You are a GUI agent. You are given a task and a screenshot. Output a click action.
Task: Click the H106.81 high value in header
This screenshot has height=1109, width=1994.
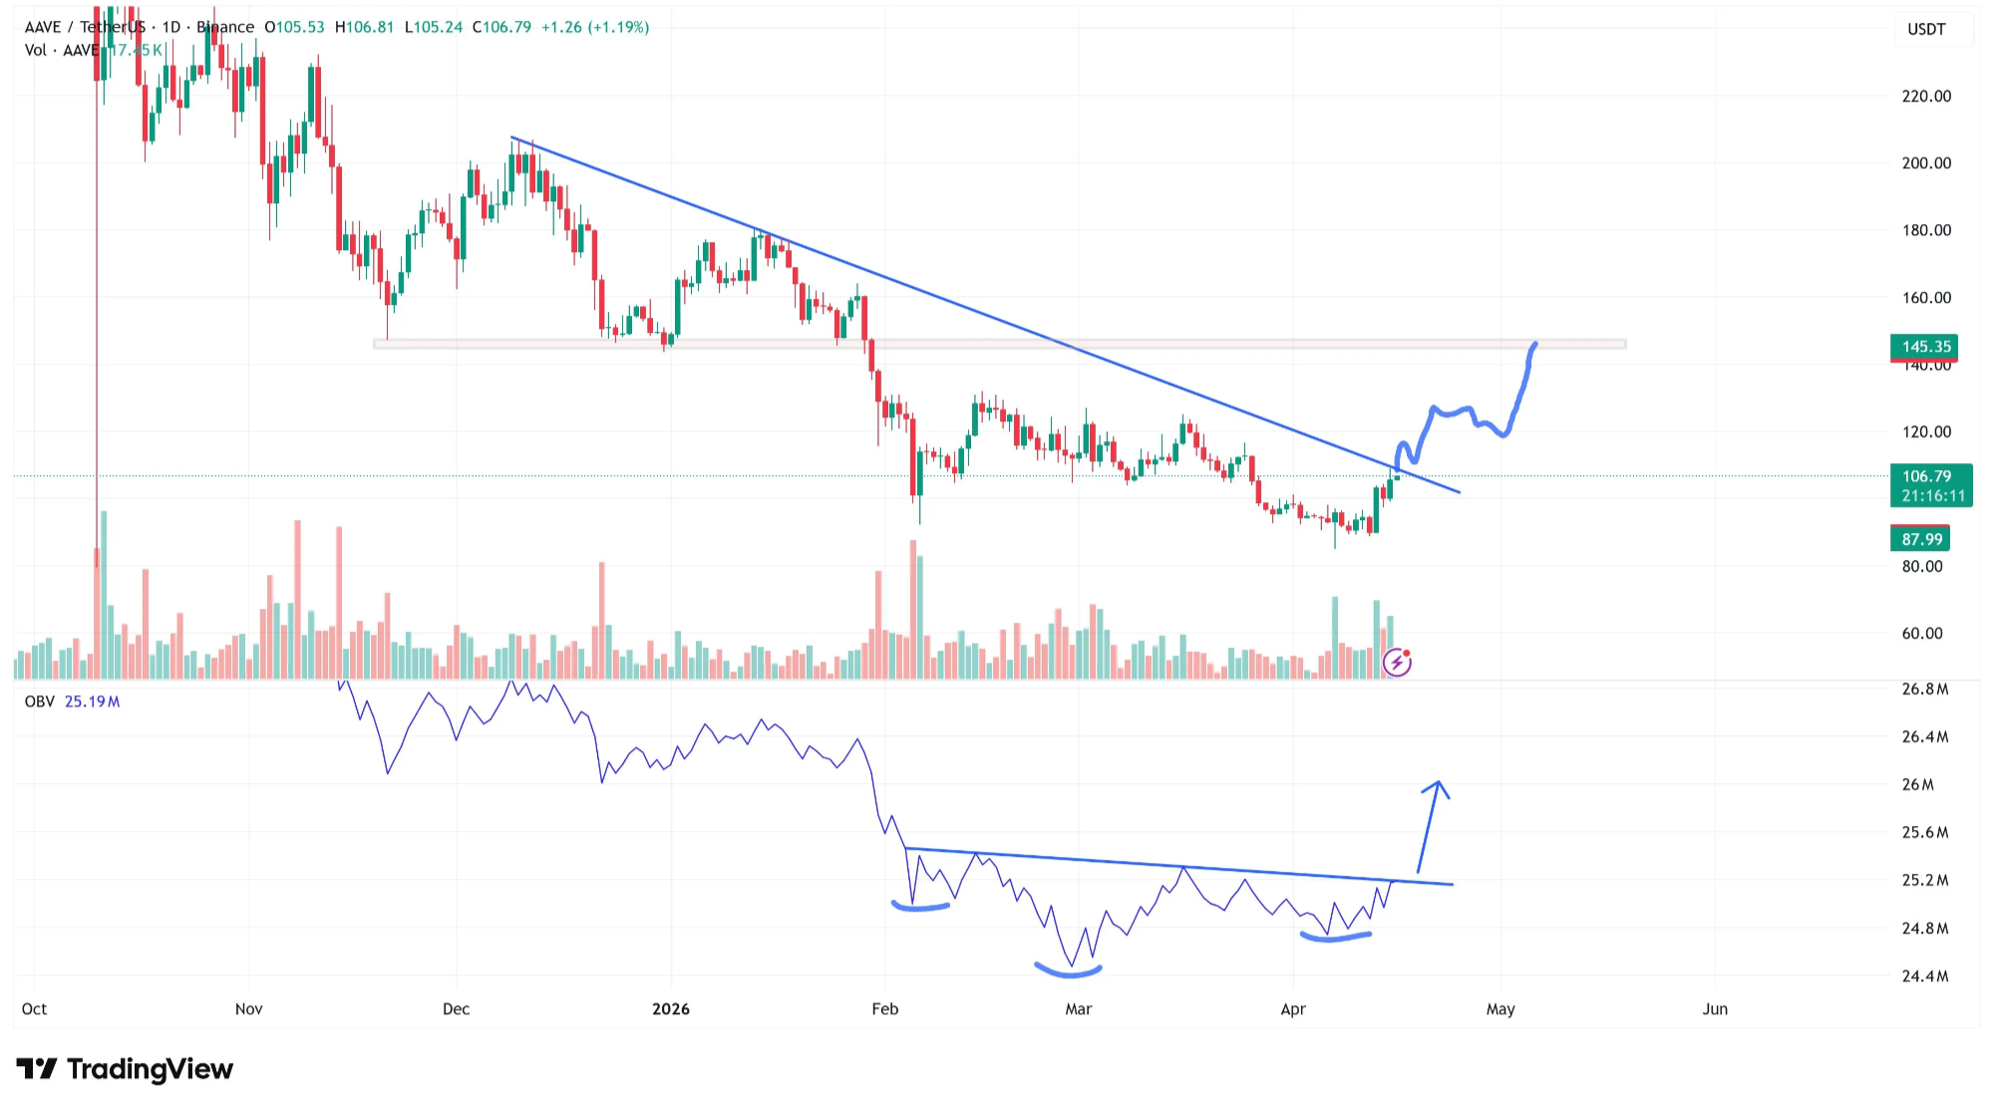(x=364, y=27)
